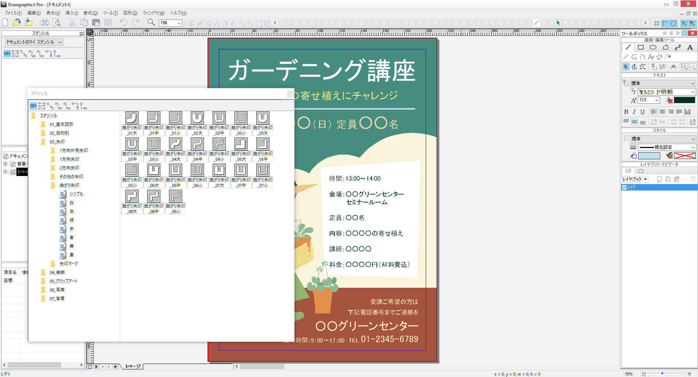Toggle the OFF connector button in stencil window
698x377 pixels.
pyautogui.click(x=33, y=106)
